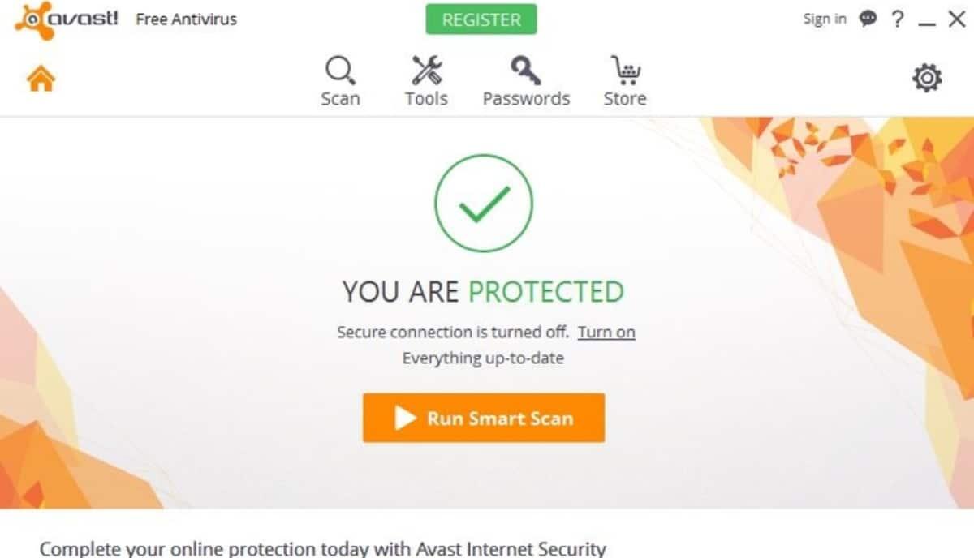Turn on the secure connection
The width and height of the screenshot is (974, 558).
[x=606, y=332]
